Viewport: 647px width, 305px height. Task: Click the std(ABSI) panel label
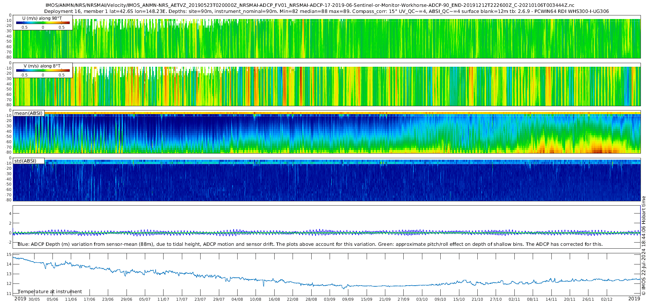25,161
